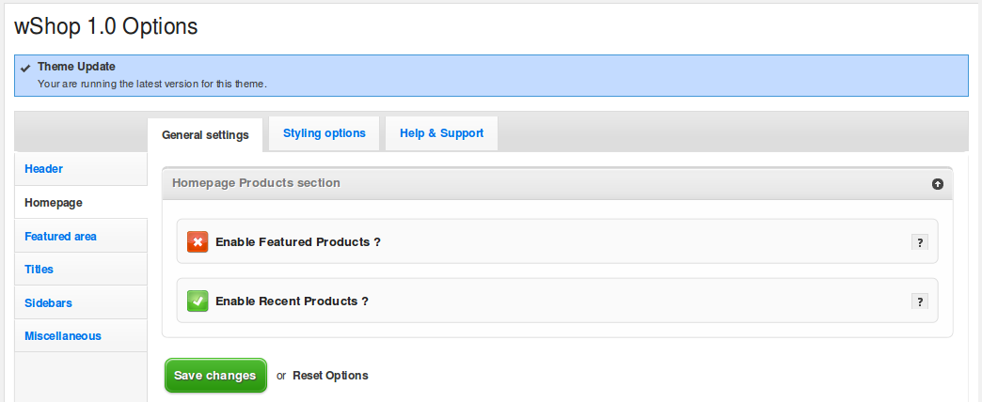Go to the Titles sidebar section

tap(81, 270)
